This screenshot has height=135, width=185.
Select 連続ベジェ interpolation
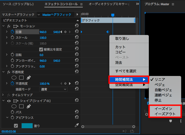pos(165,95)
